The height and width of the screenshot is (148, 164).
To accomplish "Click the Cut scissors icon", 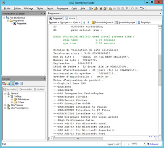I will click(x=114, y=8).
